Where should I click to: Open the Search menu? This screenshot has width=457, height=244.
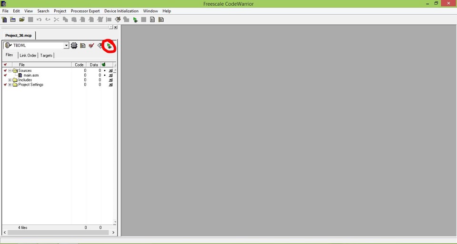pyautogui.click(x=43, y=11)
